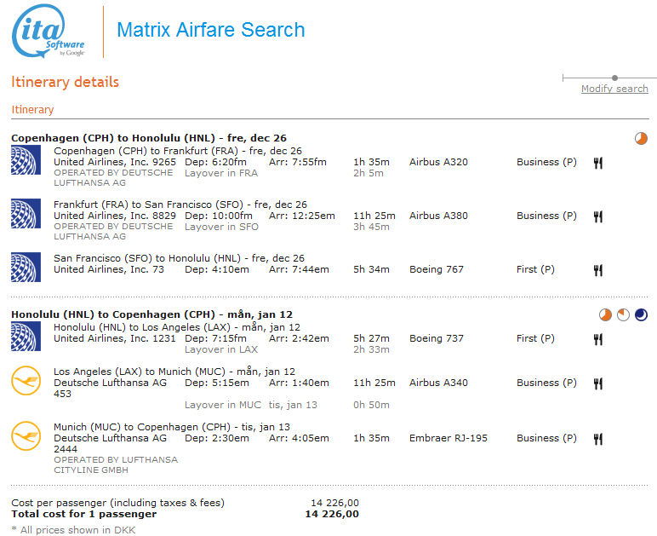The height and width of the screenshot is (536, 657).
Task: Click the meal icon for the Airbus A340 flight
Action: click(598, 383)
